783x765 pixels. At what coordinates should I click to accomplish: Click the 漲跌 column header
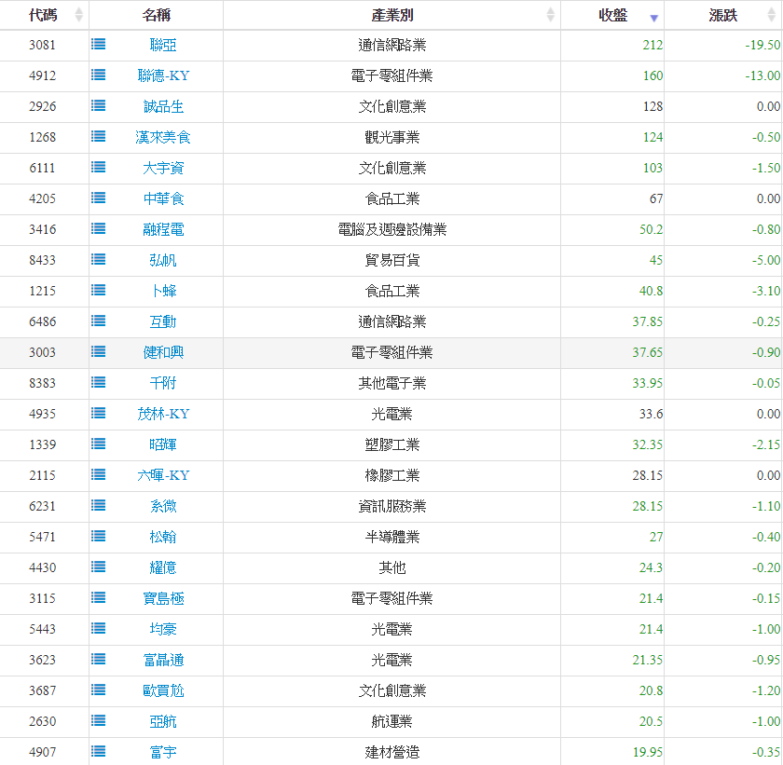point(722,15)
